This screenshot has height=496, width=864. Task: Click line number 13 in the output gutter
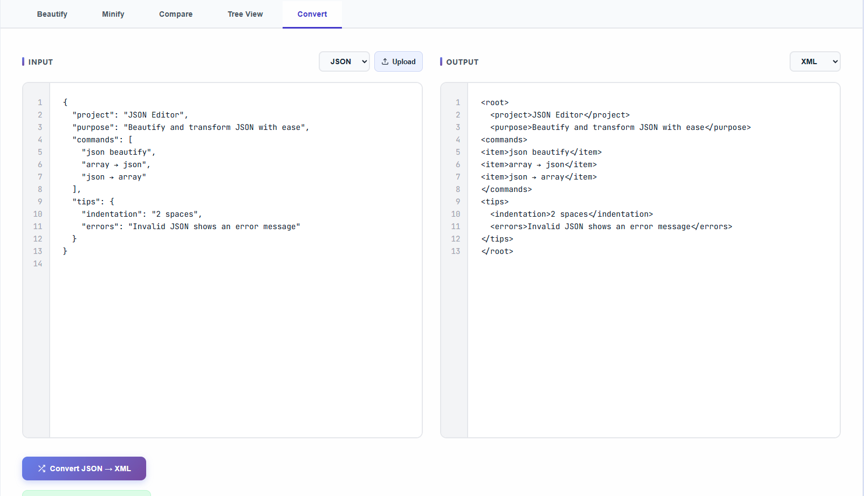click(456, 251)
